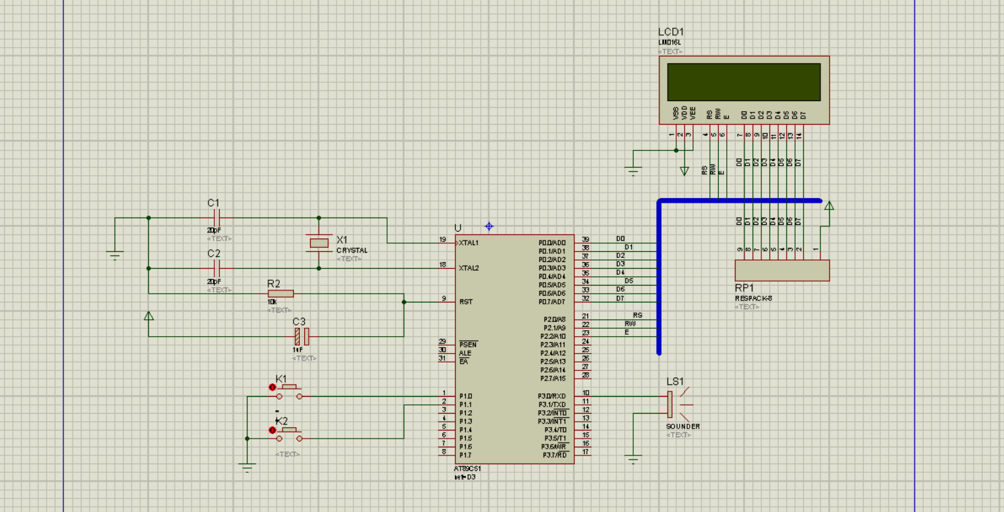Select the C3 electrolytic capacitor symbol
This screenshot has width=1004, height=512.
coord(301,335)
